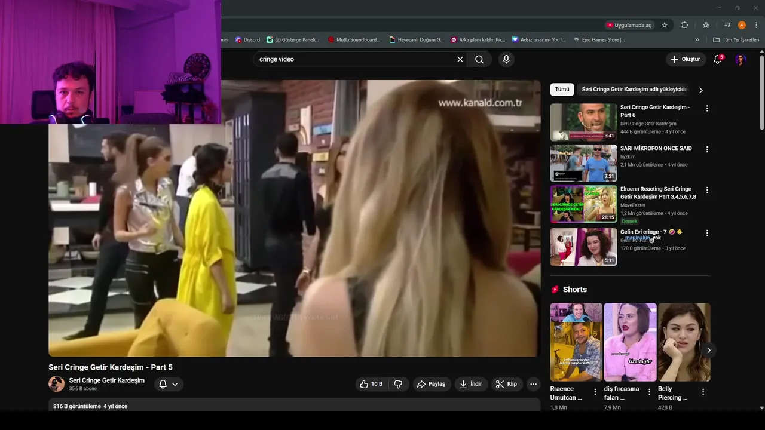Click the video player to pause
The image size is (765, 430).
294,219
